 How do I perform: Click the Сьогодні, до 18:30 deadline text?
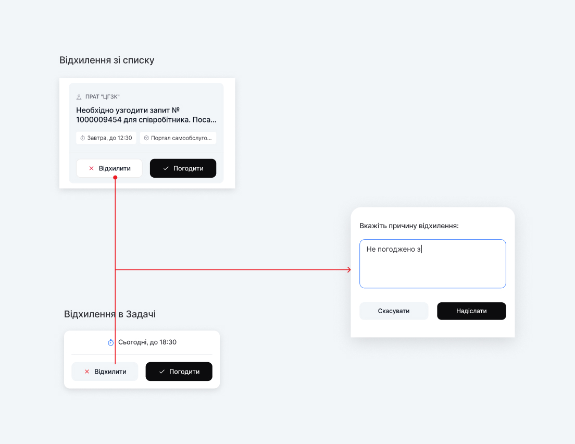(x=147, y=342)
